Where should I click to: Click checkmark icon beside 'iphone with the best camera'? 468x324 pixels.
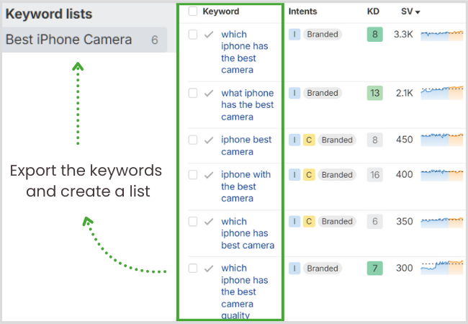pyautogui.click(x=209, y=175)
